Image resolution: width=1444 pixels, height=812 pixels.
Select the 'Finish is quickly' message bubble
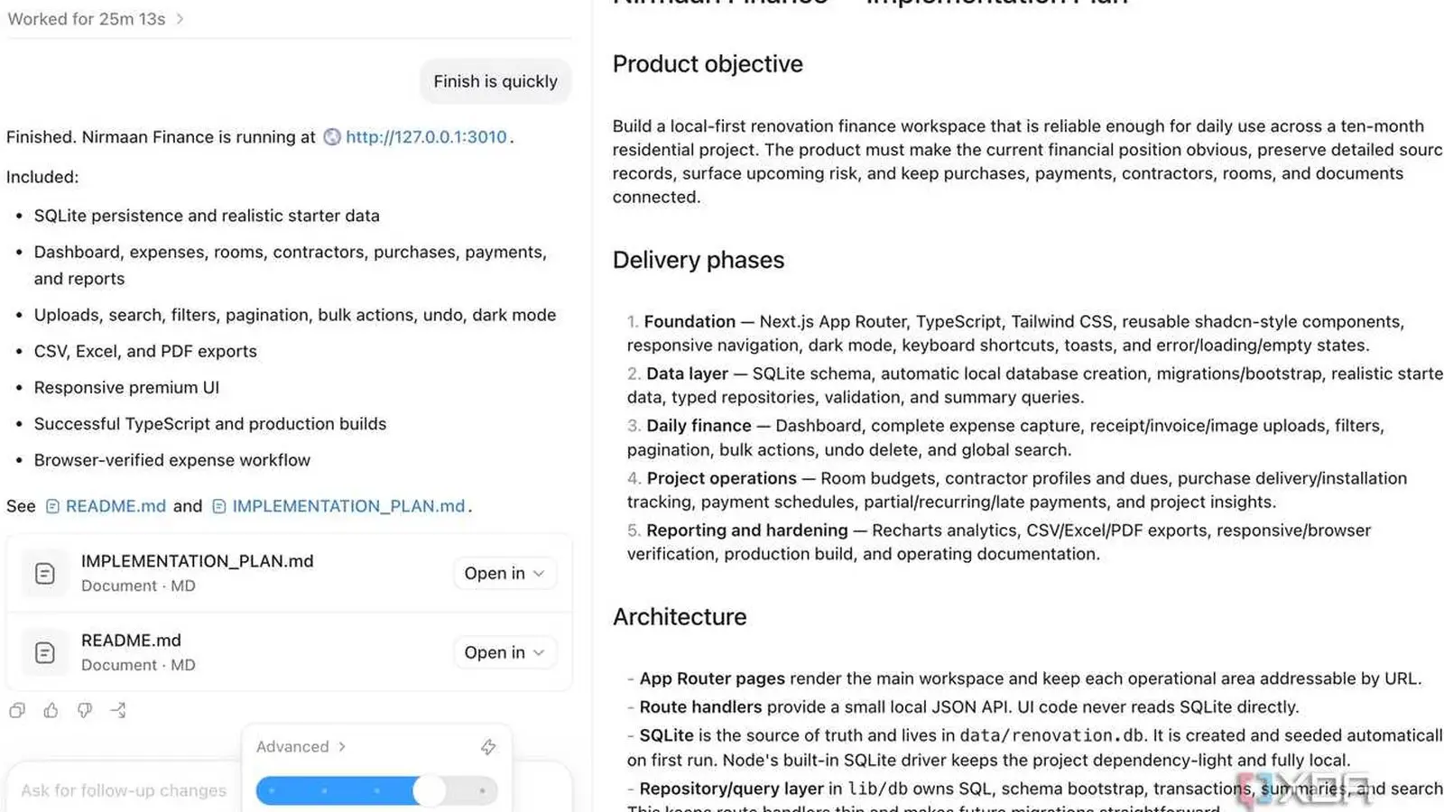click(495, 81)
